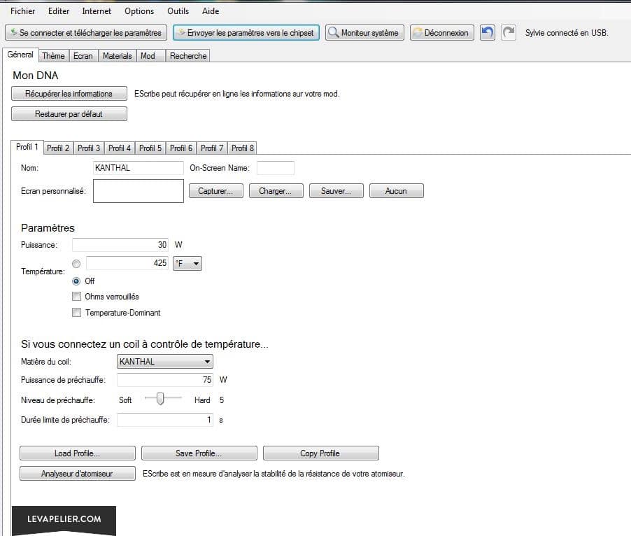The height and width of the screenshot is (536, 631).
Task: Select the Profil 7 tab
Action: point(212,148)
